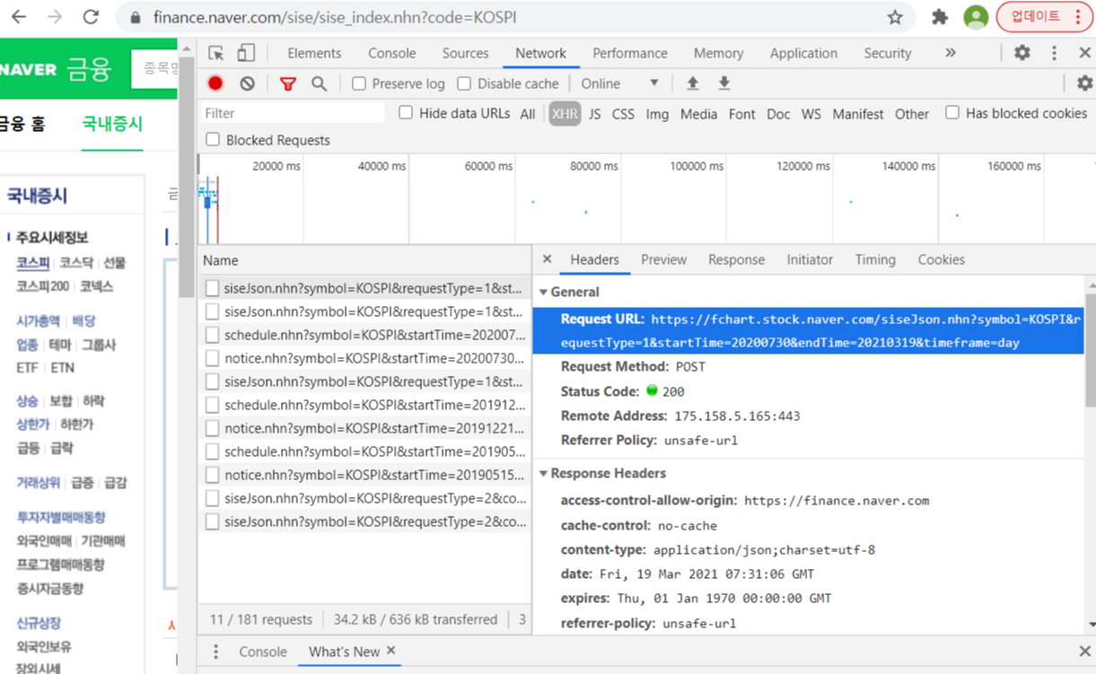Open DevTools settings gear icon
Image resolution: width=1096 pixels, height=674 pixels.
point(1022,53)
